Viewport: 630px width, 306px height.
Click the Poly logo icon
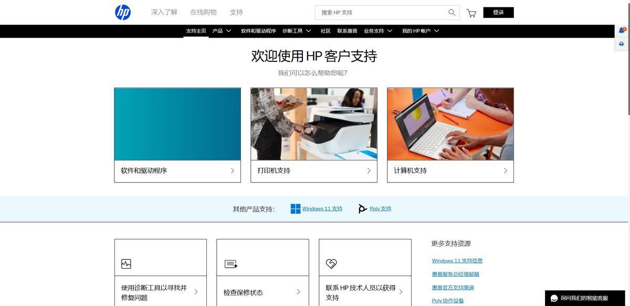(362, 209)
